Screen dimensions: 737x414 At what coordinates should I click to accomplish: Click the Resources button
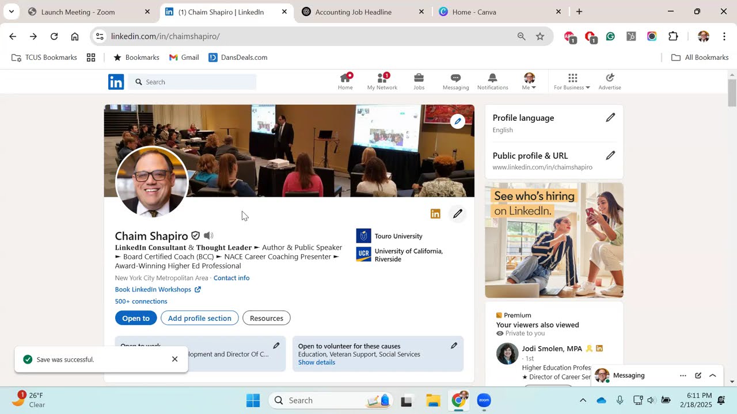click(x=267, y=318)
